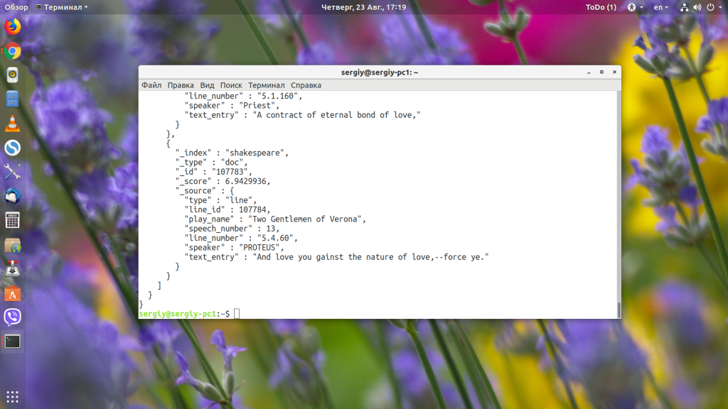The width and height of the screenshot is (728, 409).
Task: Click the terminal vertical scrollbar handle
Action: [x=619, y=310]
